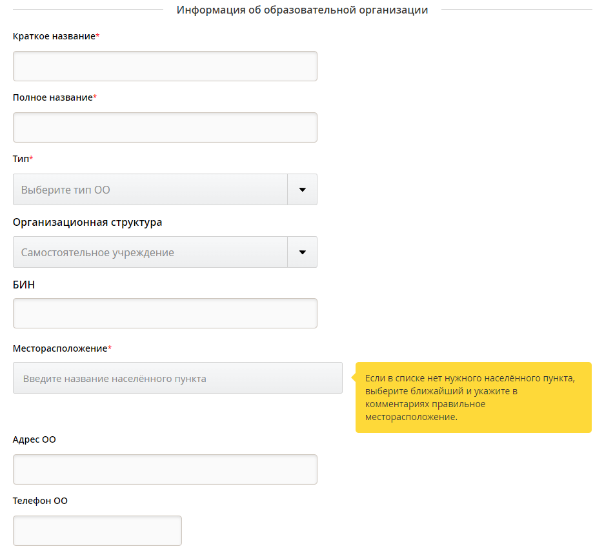Click the БИН input field
Image resolution: width=604 pixels, height=553 pixels.
pos(165,313)
